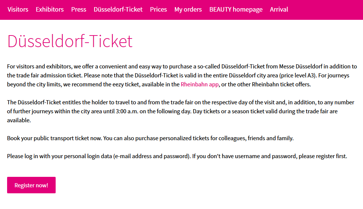Follow the Rheinbahn app hyperlink
This screenshot has height=209, width=363.
tap(199, 84)
